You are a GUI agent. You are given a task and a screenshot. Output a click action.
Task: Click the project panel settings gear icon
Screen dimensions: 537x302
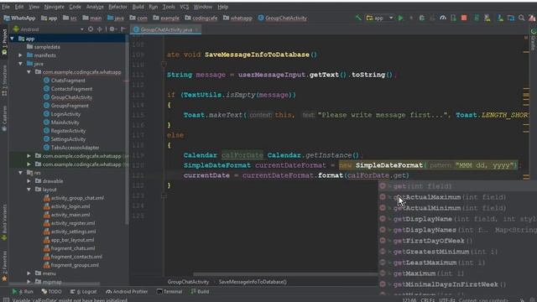point(112,29)
